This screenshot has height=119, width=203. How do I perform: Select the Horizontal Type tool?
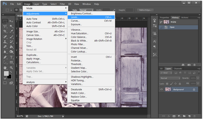click(11, 57)
